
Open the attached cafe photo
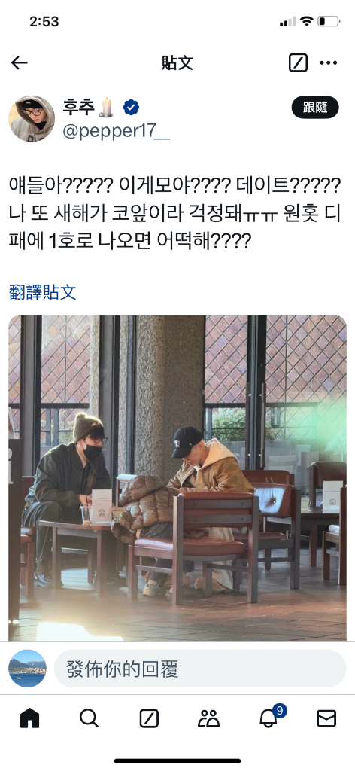coord(177,478)
